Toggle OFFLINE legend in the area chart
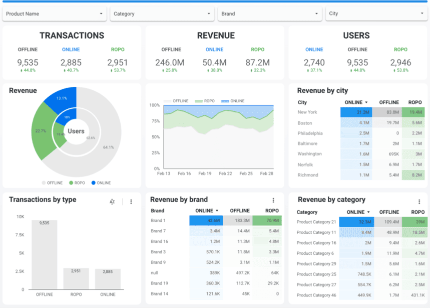Image resolution: width=430 pixels, height=308 pixels. click(176, 101)
